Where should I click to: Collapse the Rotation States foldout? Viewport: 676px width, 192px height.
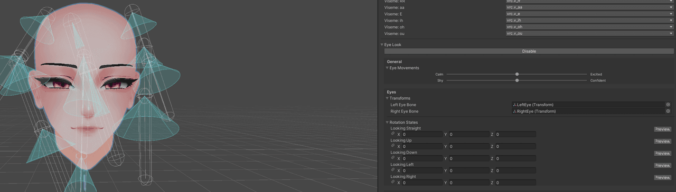tap(387, 123)
